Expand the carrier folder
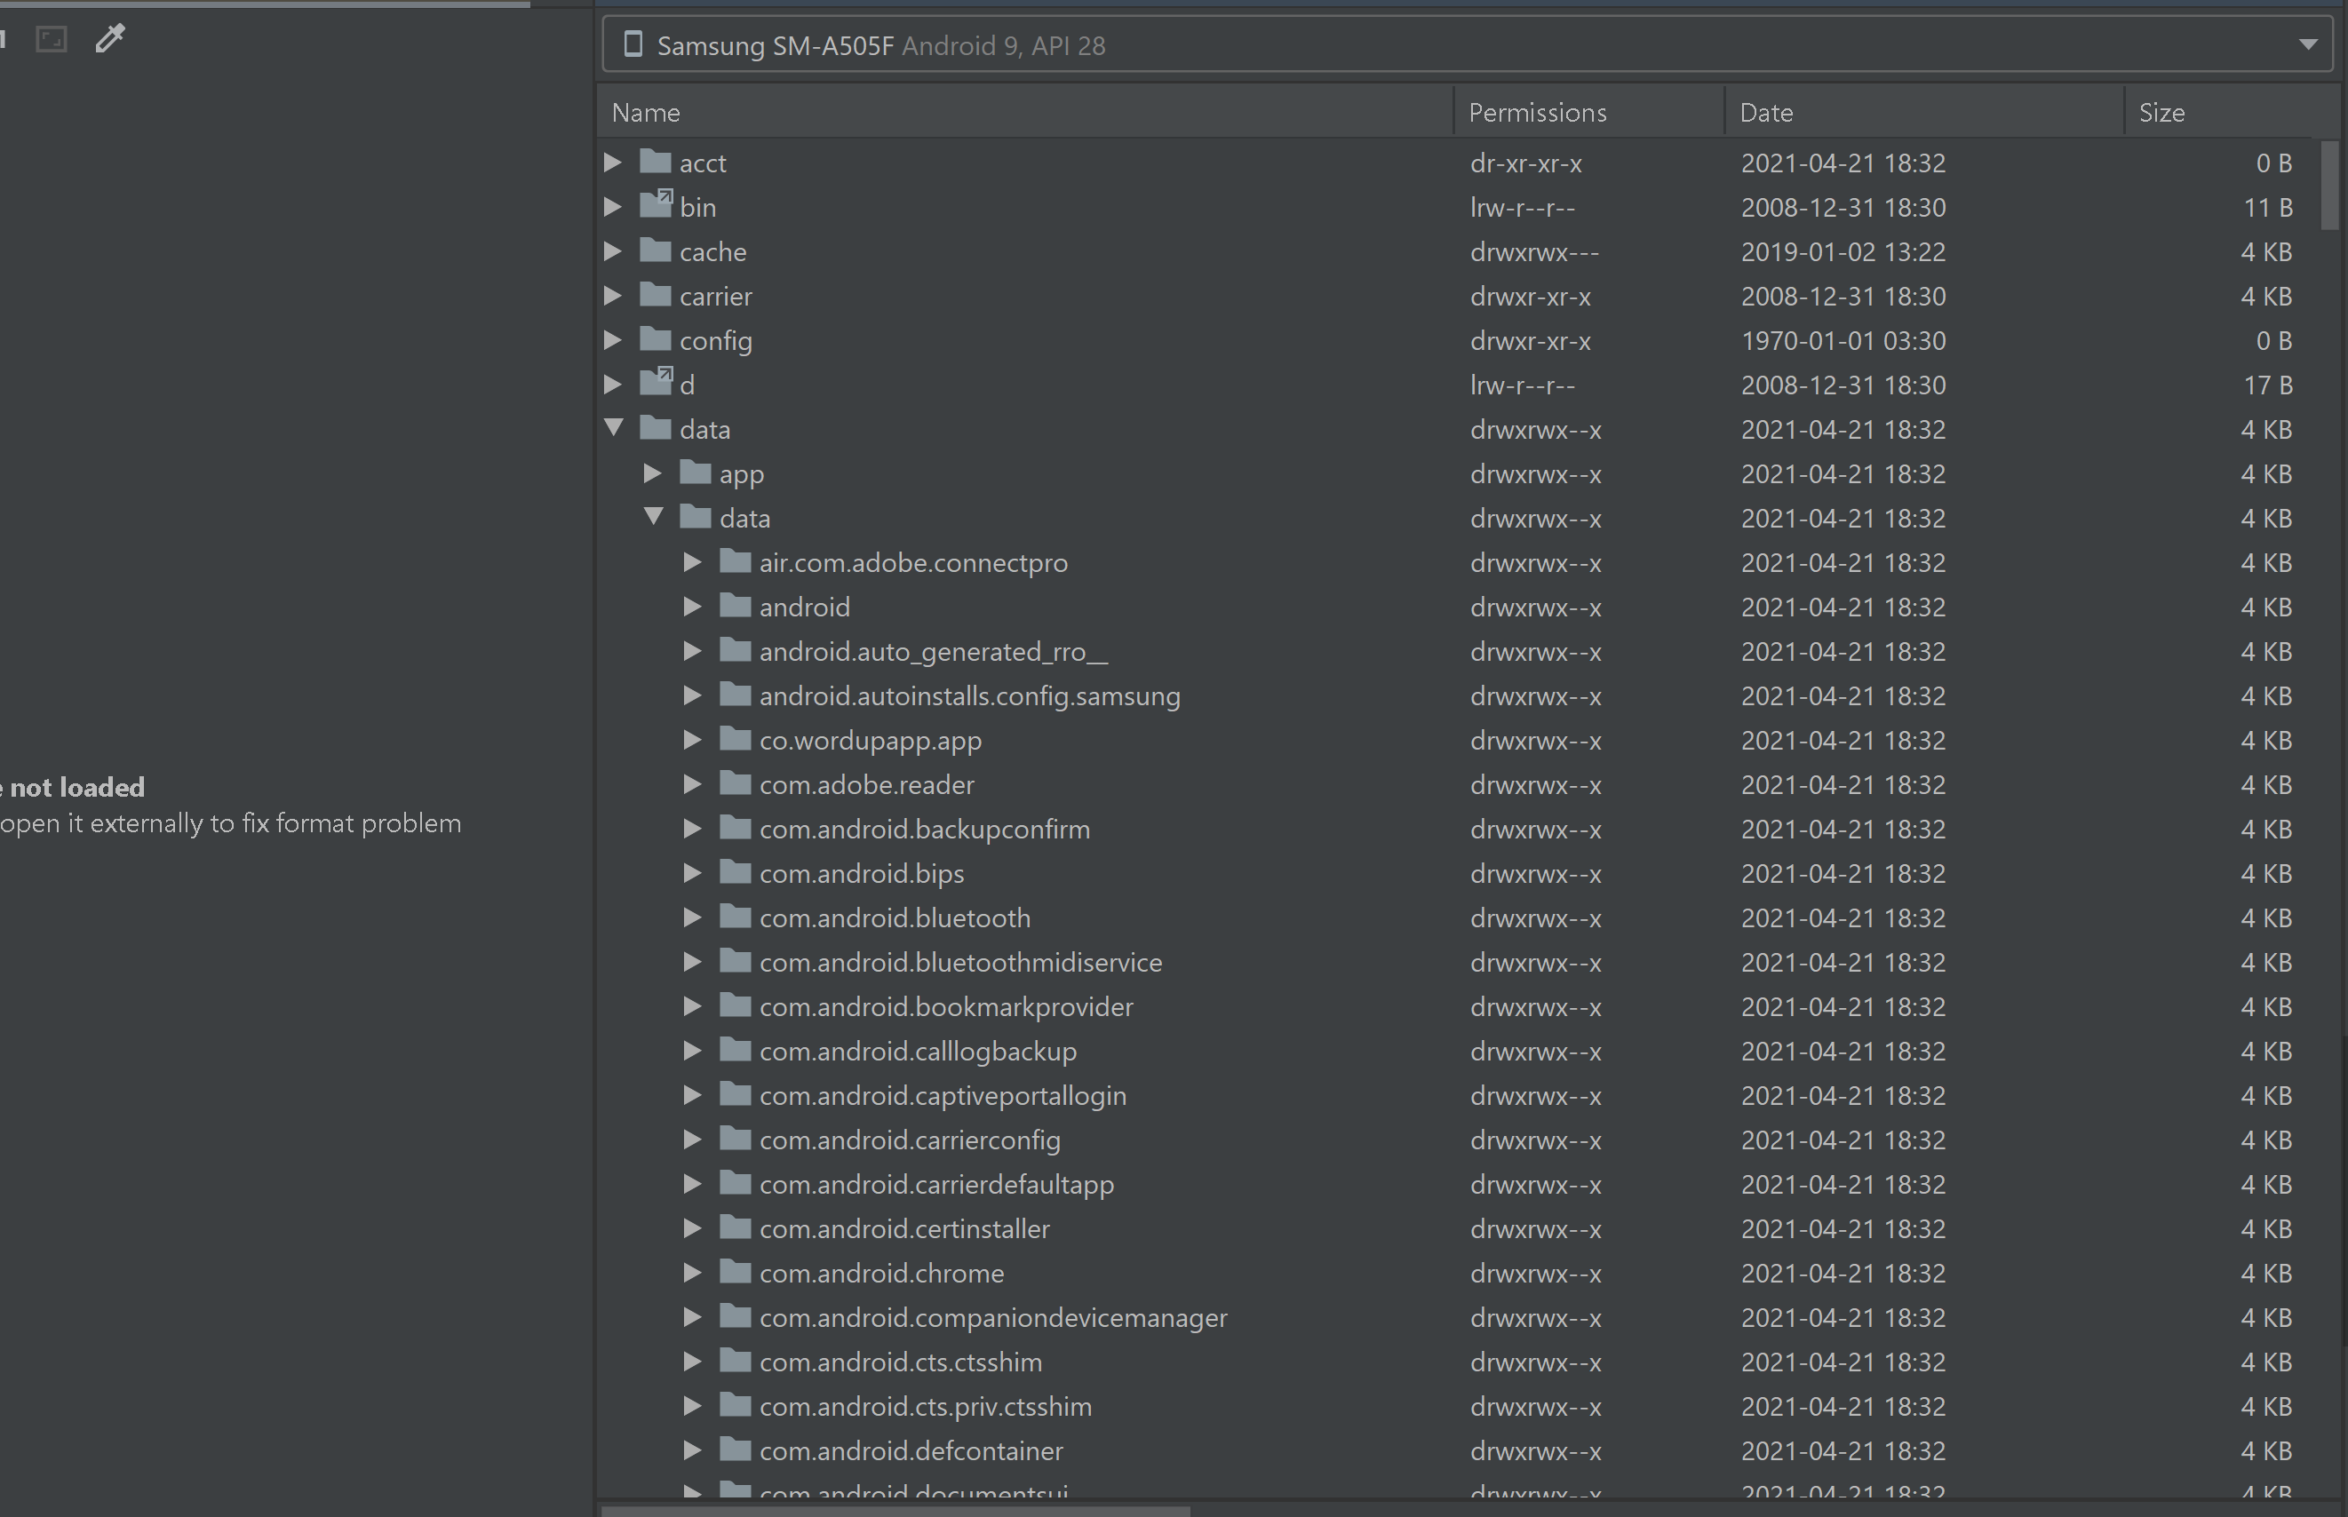 [x=614, y=295]
